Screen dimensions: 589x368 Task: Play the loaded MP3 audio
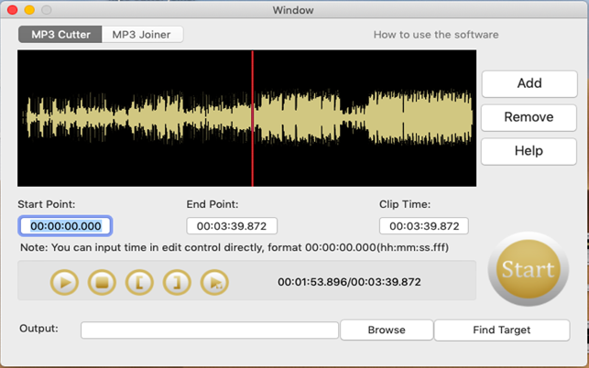65,282
